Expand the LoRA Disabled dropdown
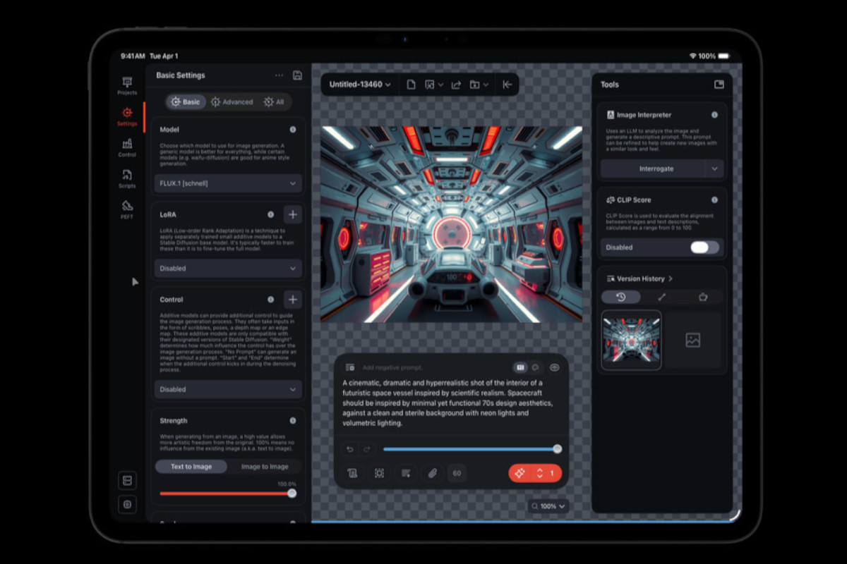 point(228,268)
